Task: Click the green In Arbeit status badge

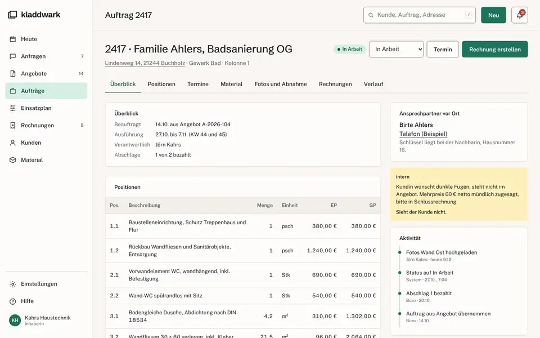Action: (x=349, y=49)
